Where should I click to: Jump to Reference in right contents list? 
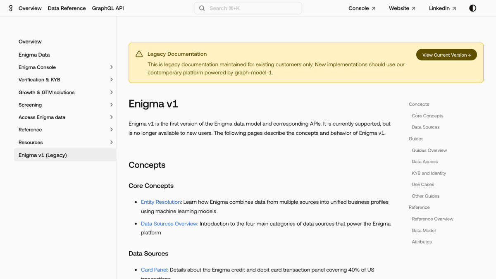tap(419, 207)
